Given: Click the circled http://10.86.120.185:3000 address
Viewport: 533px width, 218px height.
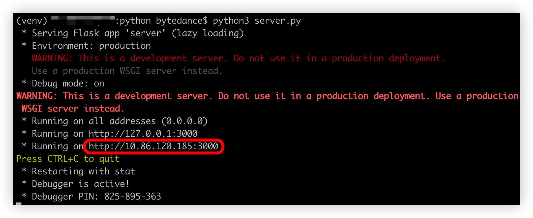Looking at the screenshot, I should [153, 146].
